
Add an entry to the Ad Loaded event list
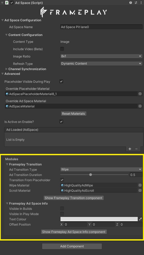(130, 149)
